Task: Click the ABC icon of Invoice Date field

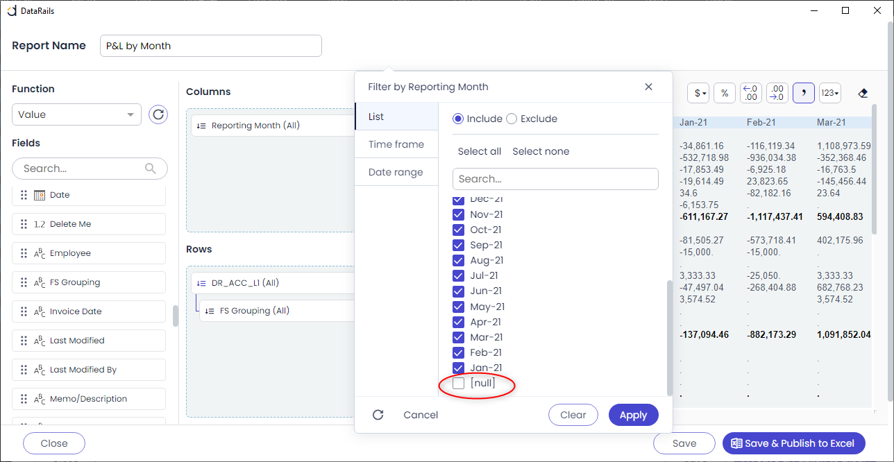Action: [x=40, y=312]
